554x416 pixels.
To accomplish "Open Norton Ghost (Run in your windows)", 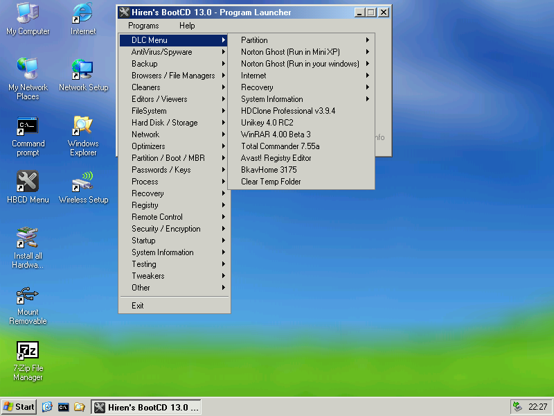I will (301, 64).
